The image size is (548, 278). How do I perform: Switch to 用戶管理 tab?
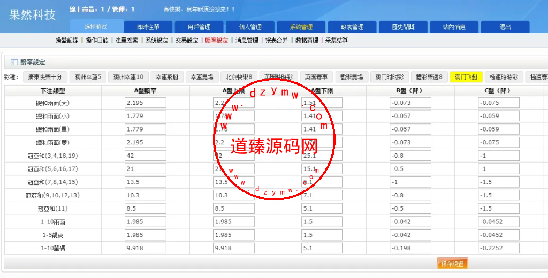199,27
